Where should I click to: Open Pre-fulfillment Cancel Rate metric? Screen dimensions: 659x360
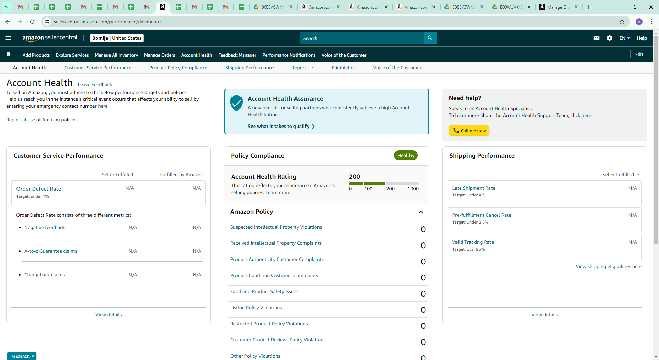coord(482,215)
